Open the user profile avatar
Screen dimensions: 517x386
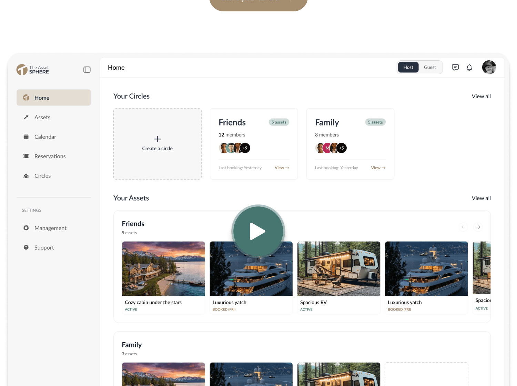[489, 67]
